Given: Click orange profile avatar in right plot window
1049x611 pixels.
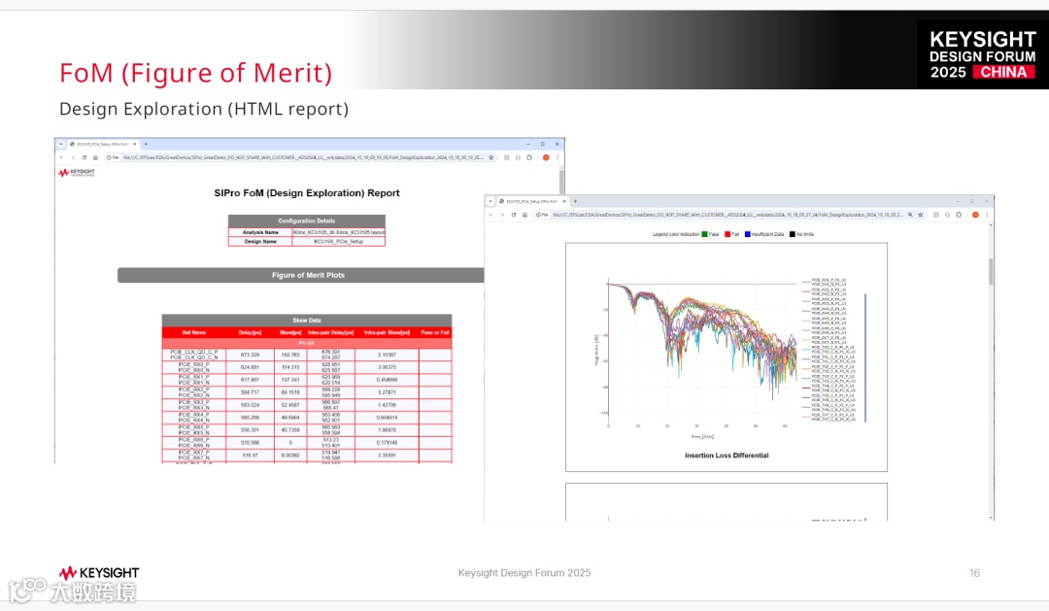Looking at the screenshot, I should (x=975, y=215).
